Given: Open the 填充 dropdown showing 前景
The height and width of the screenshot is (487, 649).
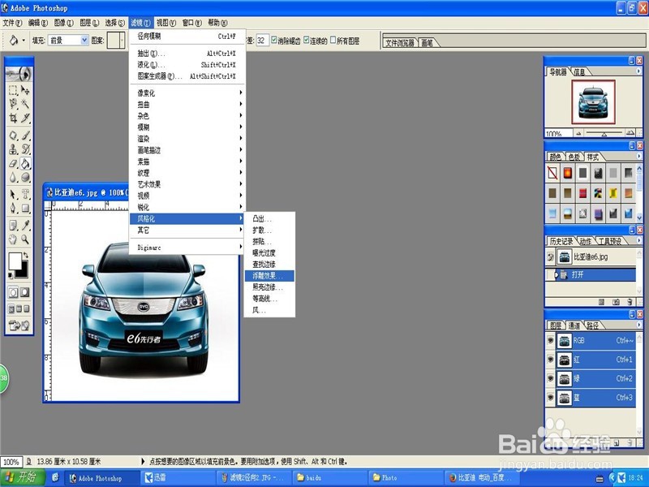Looking at the screenshot, I should [68, 40].
